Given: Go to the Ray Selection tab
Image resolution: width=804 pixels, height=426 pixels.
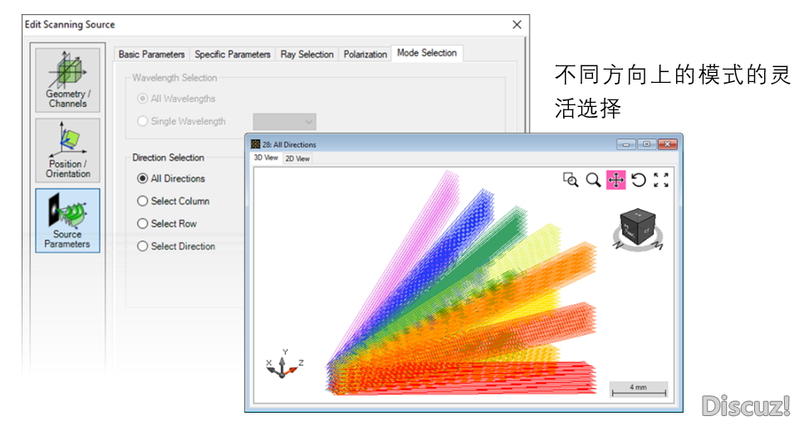Looking at the screenshot, I should [306, 55].
